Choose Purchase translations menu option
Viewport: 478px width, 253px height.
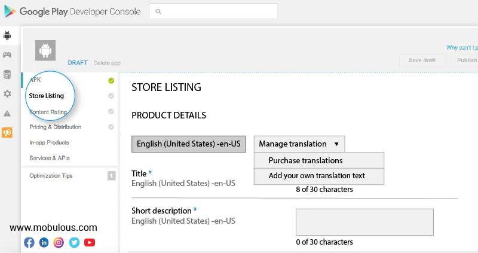pyautogui.click(x=305, y=160)
